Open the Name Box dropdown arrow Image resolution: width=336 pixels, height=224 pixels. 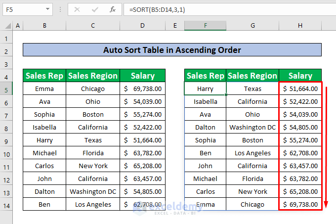click(47, 9)
